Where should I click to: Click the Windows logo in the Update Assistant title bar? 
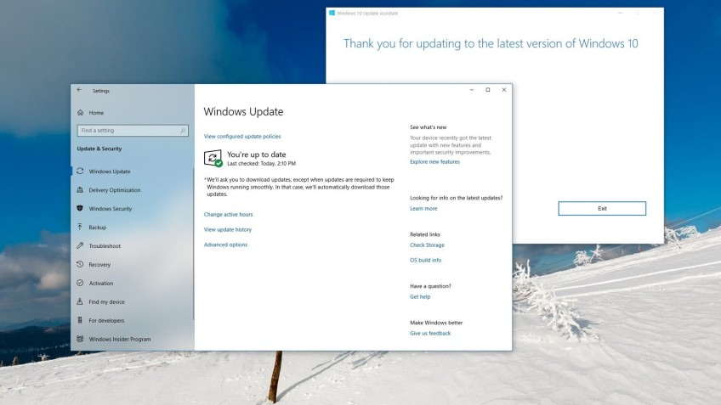(332, 13)
